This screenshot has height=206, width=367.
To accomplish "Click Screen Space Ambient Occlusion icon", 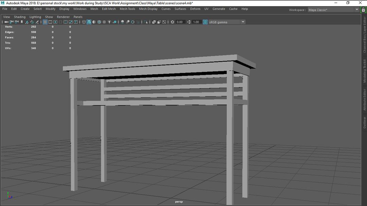I will click(122, 22).
